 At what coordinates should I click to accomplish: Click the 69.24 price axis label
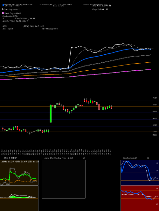click(x=155, y=112)
